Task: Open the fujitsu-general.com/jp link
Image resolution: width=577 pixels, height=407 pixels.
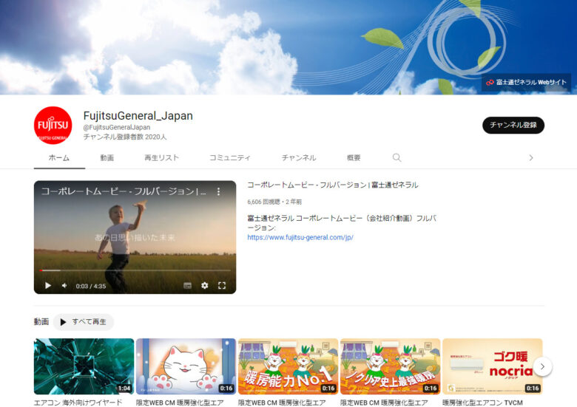Action: [x=300, y=237]
